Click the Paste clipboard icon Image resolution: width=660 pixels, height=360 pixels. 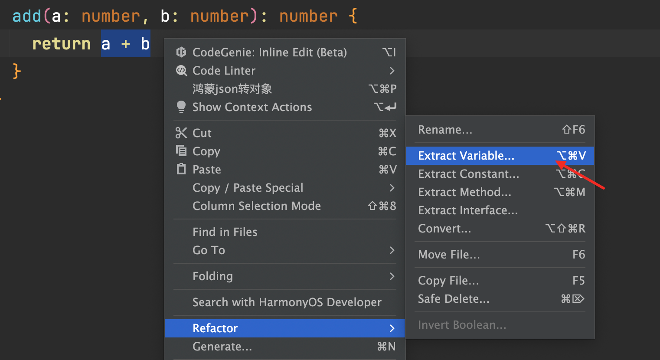click(x=181, y=169)
